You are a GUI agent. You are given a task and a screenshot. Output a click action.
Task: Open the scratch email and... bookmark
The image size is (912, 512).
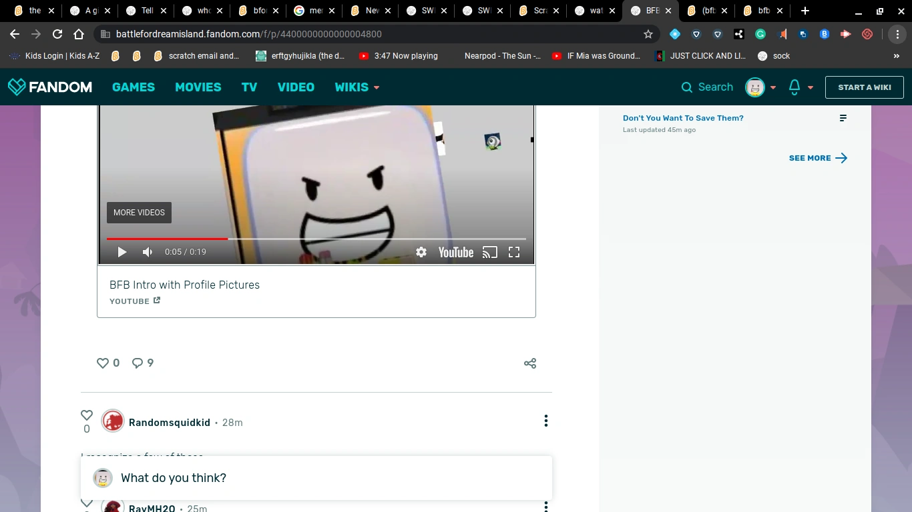click(196, 56)
